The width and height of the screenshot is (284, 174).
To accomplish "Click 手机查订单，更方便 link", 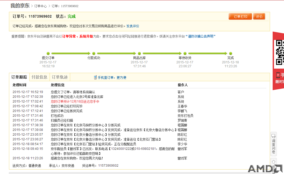I will tap(112, 78).
